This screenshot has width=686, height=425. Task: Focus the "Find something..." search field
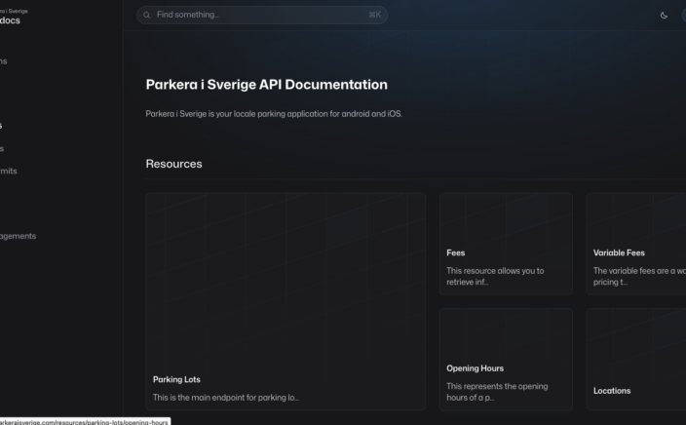click(x=253, y=16)
